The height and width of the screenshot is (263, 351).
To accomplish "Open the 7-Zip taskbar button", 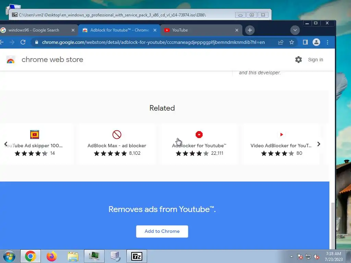I will [x=137, y=256].
